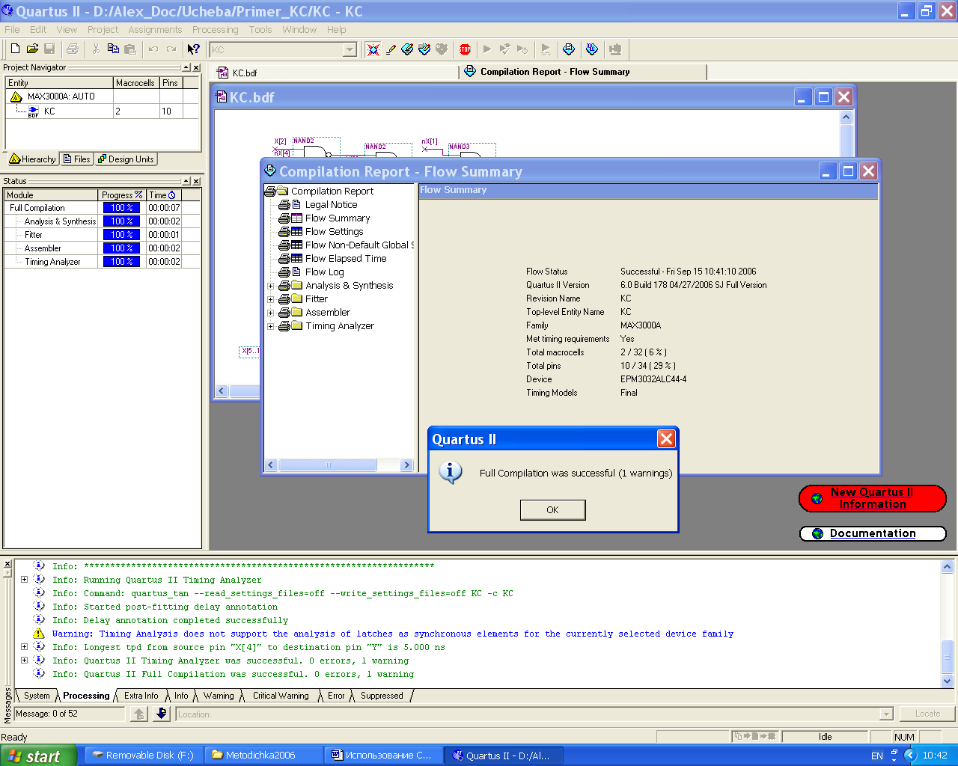Expand the Timing Analyzer was successful message
The image size is (958, 766).
click(x=24, y=661)
